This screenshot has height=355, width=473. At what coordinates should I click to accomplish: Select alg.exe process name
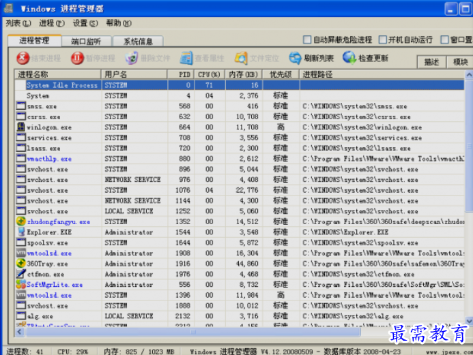click(40, 316)
